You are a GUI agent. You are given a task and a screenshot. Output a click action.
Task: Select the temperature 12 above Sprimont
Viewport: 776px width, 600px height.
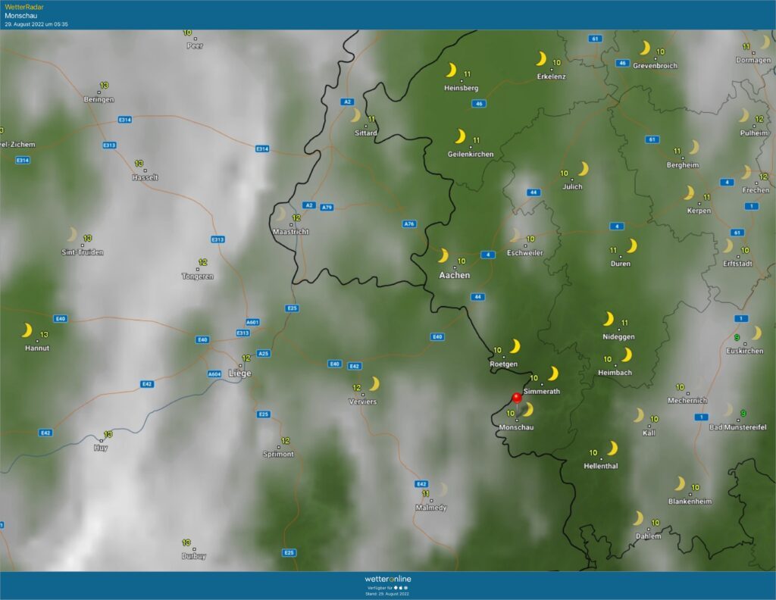point(286,441)
